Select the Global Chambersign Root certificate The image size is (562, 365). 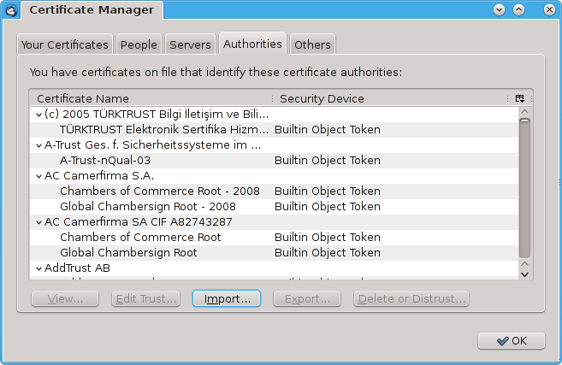point(274,253)
